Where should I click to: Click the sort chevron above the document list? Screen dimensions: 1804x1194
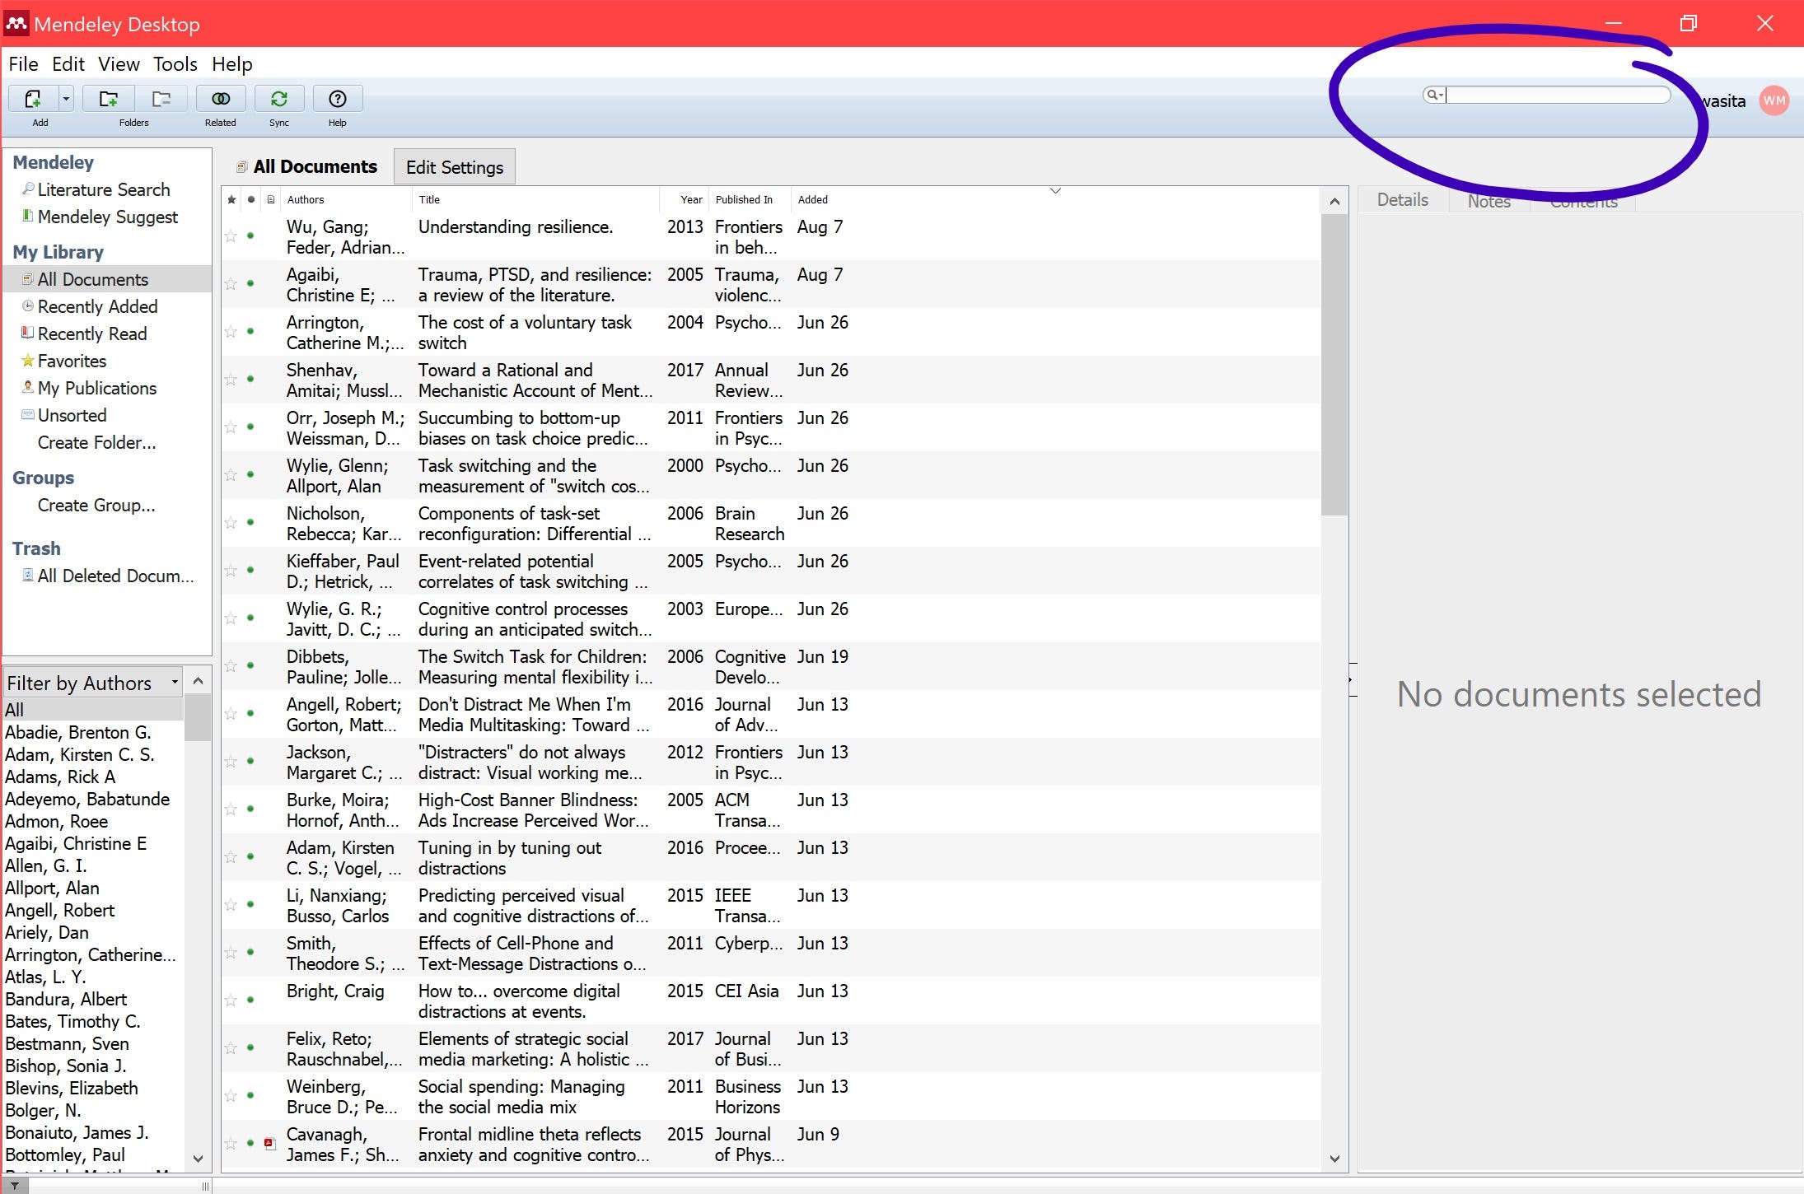coord(1055,191)
